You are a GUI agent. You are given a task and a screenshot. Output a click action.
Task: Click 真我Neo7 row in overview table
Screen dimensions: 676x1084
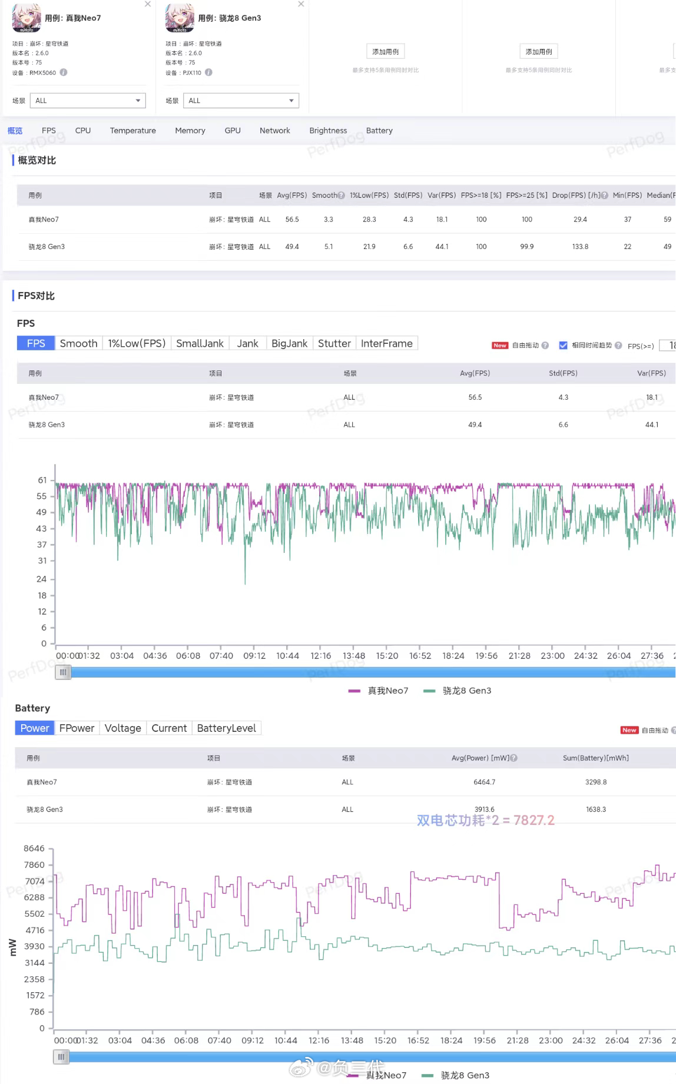point(346,220)
